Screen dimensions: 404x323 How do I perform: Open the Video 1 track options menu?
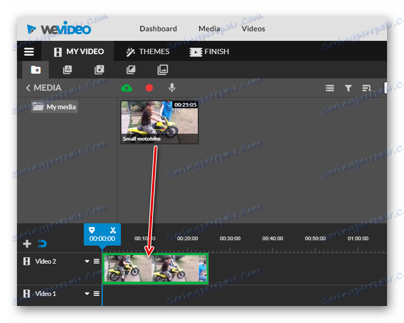[x=96, y=294]
